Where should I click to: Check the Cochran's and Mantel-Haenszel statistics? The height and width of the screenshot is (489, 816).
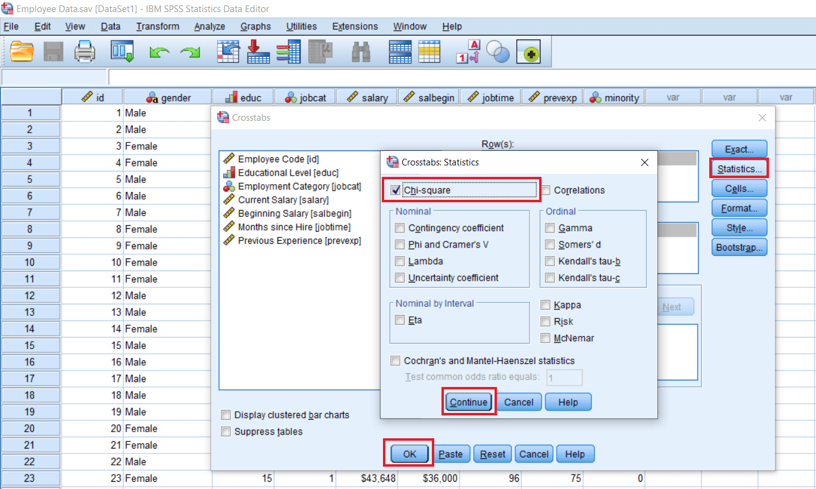pos(395,360)
